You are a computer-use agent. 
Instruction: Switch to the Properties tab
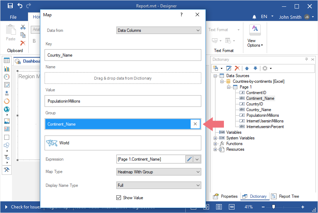pos(226,196)
